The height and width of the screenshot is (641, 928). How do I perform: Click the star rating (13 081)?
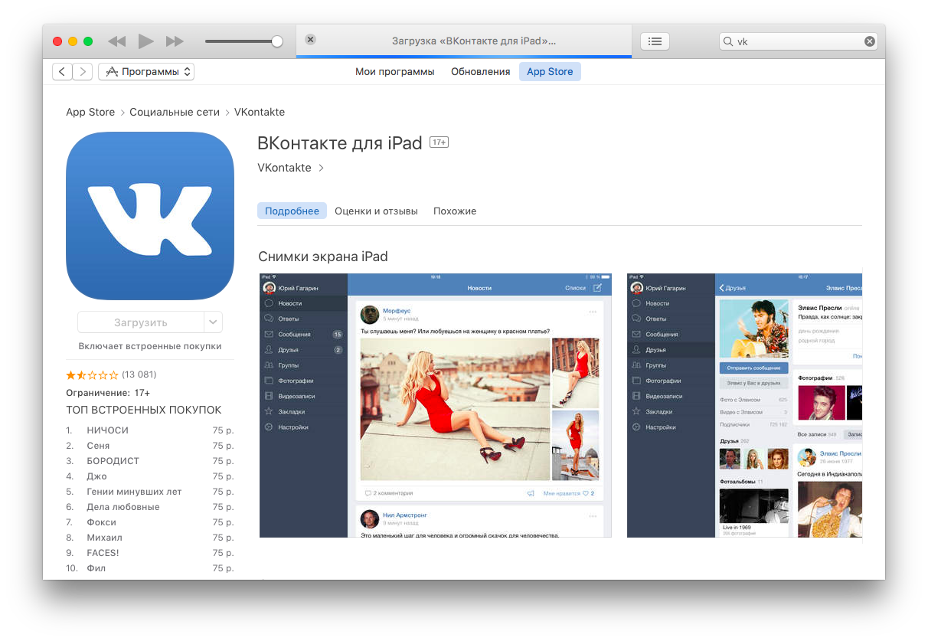[111, 374]
